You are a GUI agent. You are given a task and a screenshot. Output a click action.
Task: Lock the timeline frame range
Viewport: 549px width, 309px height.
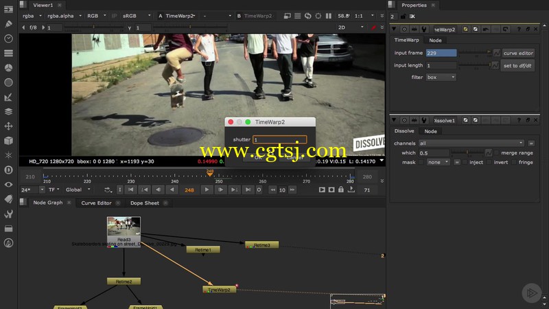[x=340, y=190]
